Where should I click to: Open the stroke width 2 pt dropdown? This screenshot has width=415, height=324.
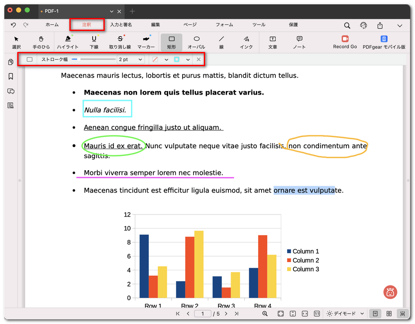click(131, 59)
